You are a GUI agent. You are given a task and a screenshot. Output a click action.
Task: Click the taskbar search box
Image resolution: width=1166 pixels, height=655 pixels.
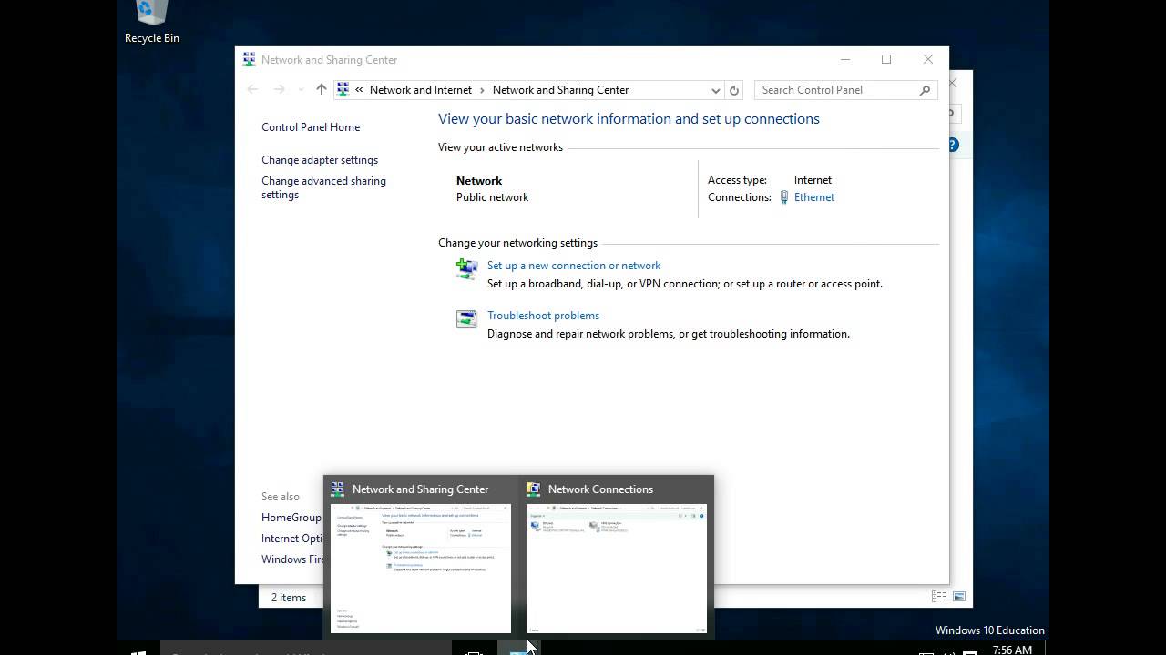click(306, 649)
